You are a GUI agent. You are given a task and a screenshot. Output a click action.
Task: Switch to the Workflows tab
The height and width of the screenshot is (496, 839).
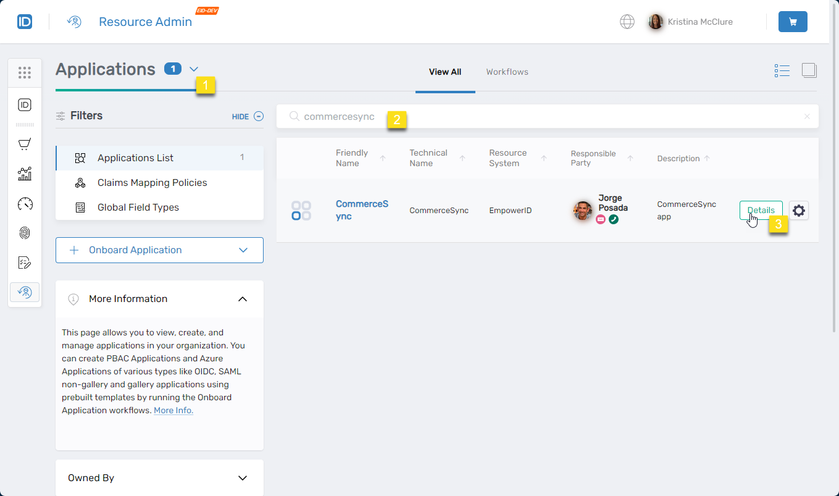pyautogui.click(x=507, y=72)
